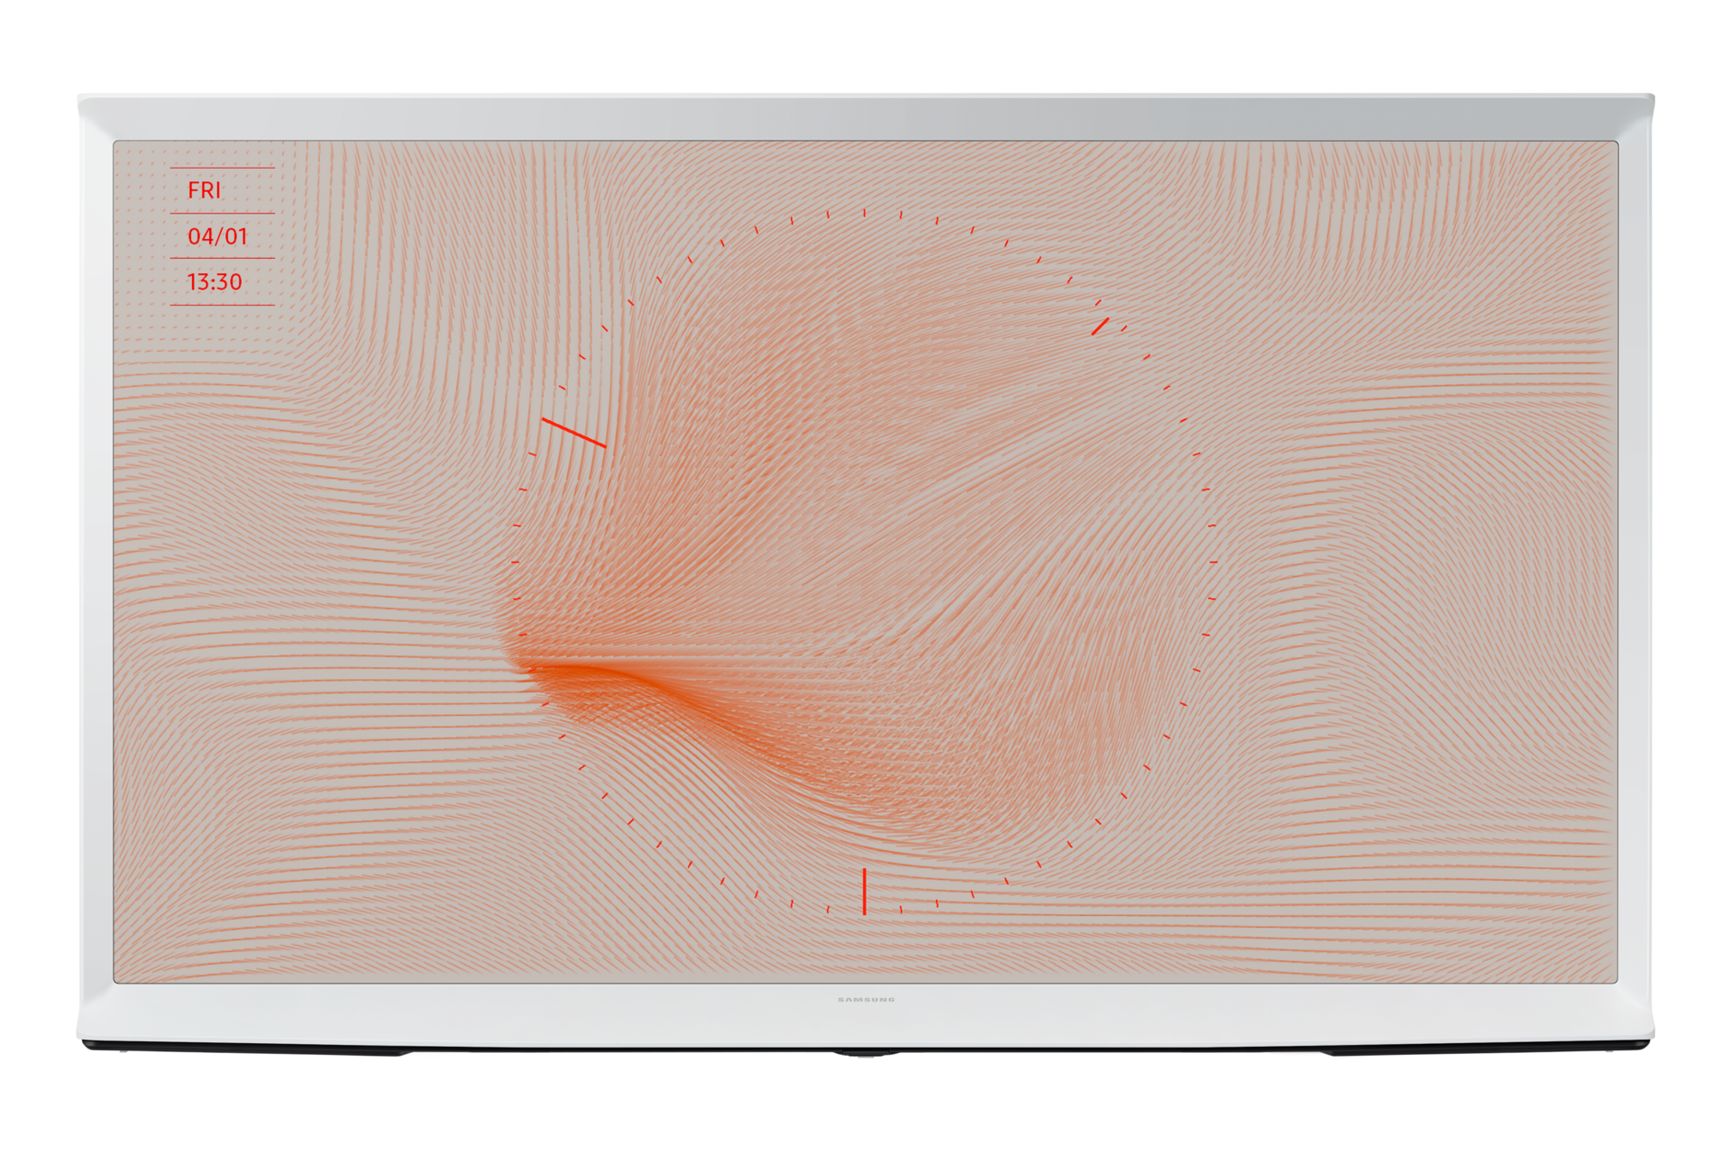
Task: Click the red line below 13:30
Action: 222,305
